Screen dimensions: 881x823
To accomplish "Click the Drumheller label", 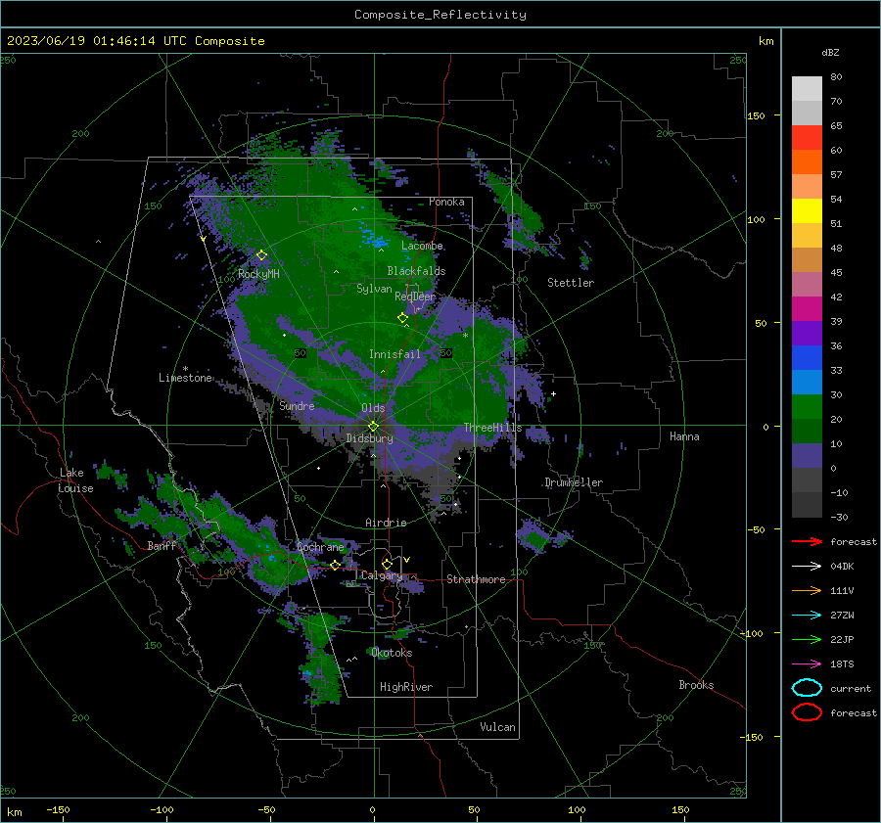I will pyautogui.click(x=574, y=482).
